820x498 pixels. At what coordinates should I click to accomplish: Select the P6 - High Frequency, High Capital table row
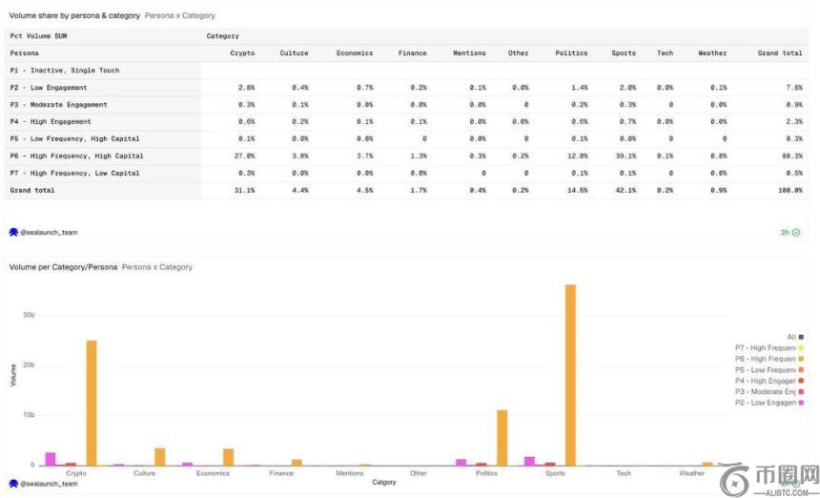pyautogui.click(x=76, y=156)
